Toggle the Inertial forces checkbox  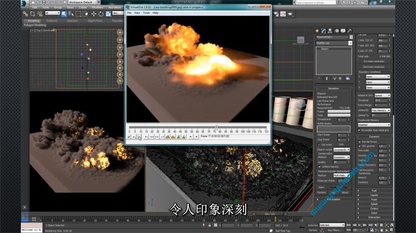click(x=359, y=142)
